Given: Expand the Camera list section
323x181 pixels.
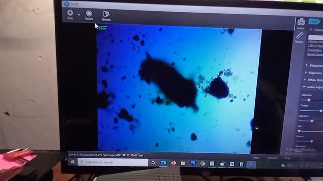Looking at the screenshot, I should pyautogui.click(x=311, y=30).
